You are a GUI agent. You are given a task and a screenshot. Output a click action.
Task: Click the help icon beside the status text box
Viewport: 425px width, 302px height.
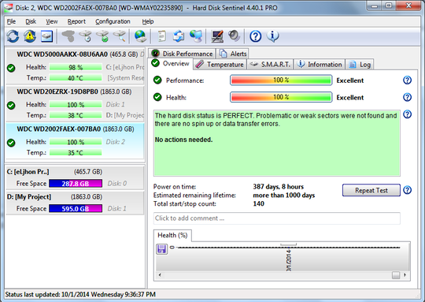(407, 114)
